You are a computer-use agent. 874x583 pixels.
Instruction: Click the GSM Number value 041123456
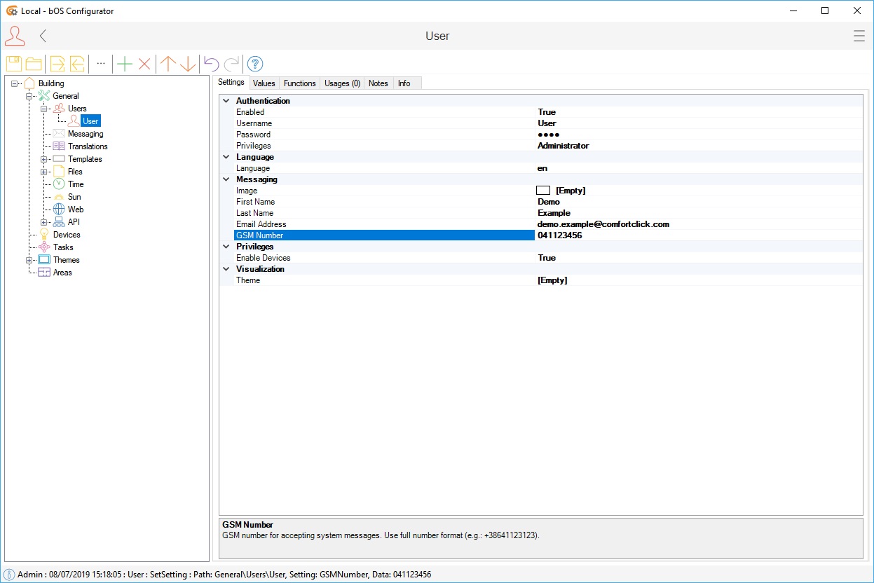tap(560, 235)
